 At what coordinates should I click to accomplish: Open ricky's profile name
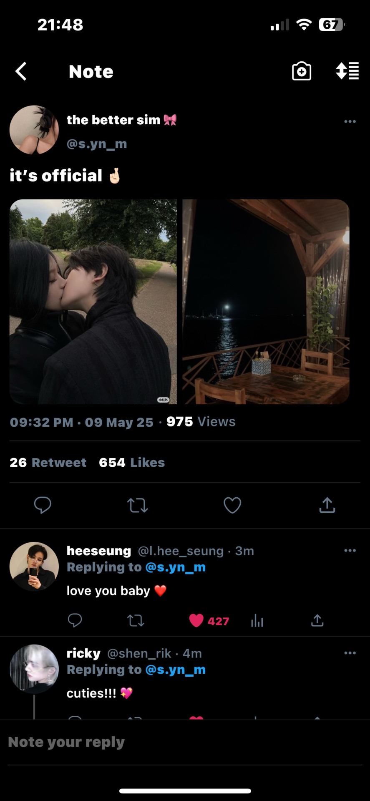(83, 653)
